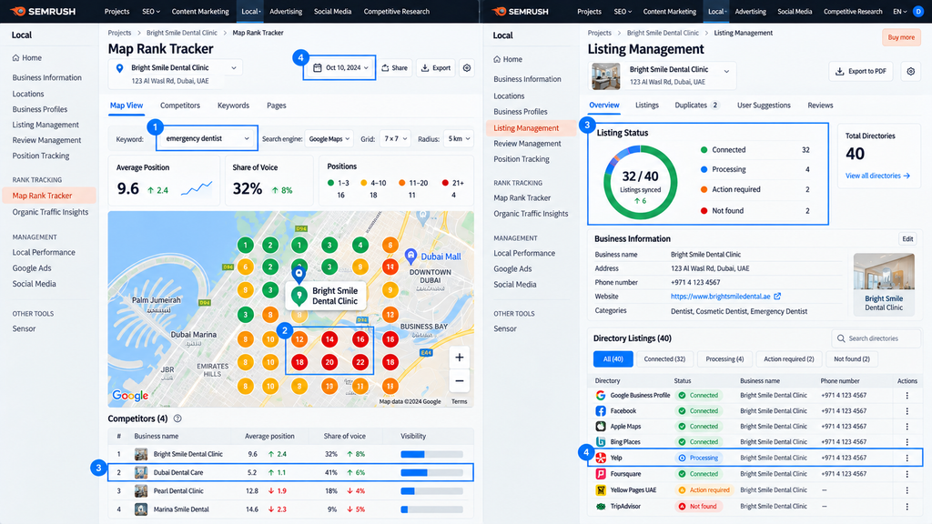Switch to the Pages tab
Viewport: 932px width, 524px height.
coord(277,106)
